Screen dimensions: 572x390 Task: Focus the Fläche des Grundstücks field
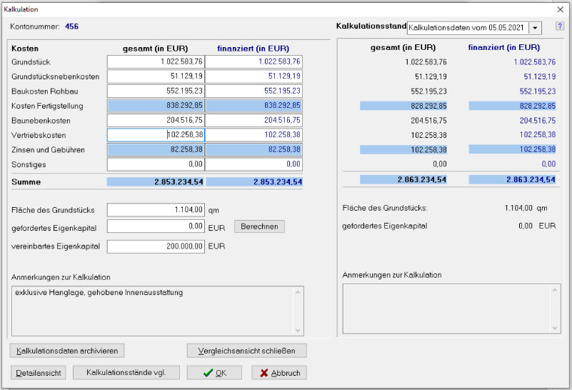[156, 210]
